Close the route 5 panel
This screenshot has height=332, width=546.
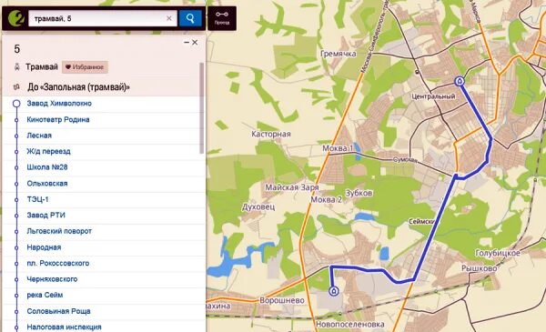(x=195, y=43)
